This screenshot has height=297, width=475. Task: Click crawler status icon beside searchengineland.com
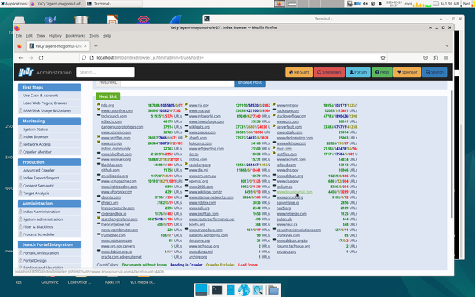[99, 218]
